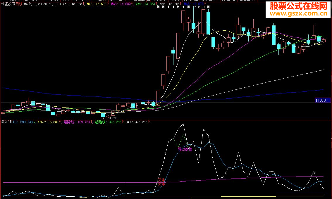Click the yellow MA2 value 16.622
332x199 pixels.
coord(101,4)
